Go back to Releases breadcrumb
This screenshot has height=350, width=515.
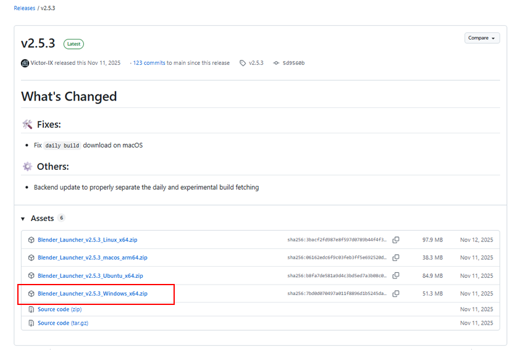coord(24,8)
